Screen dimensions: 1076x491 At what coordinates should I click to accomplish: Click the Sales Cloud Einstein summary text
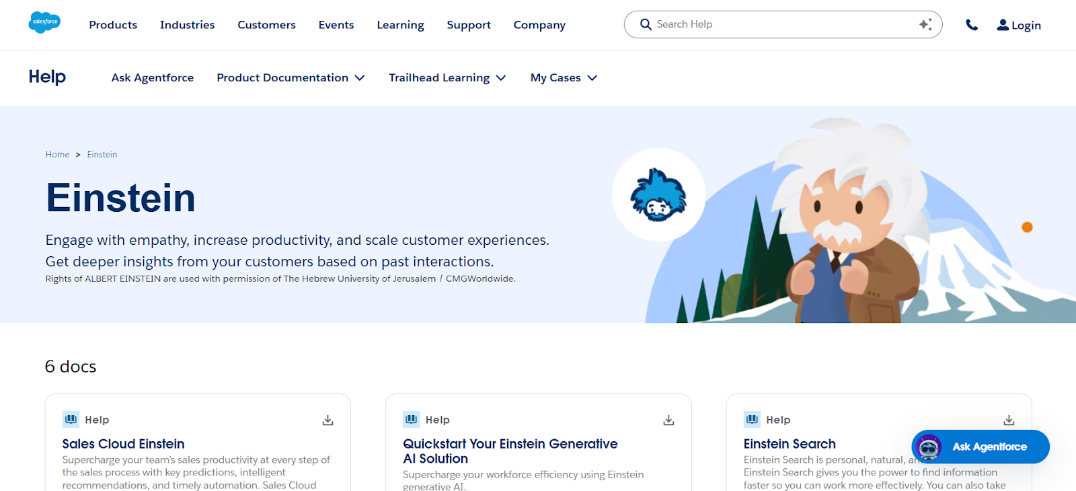[x=196, y=473]
